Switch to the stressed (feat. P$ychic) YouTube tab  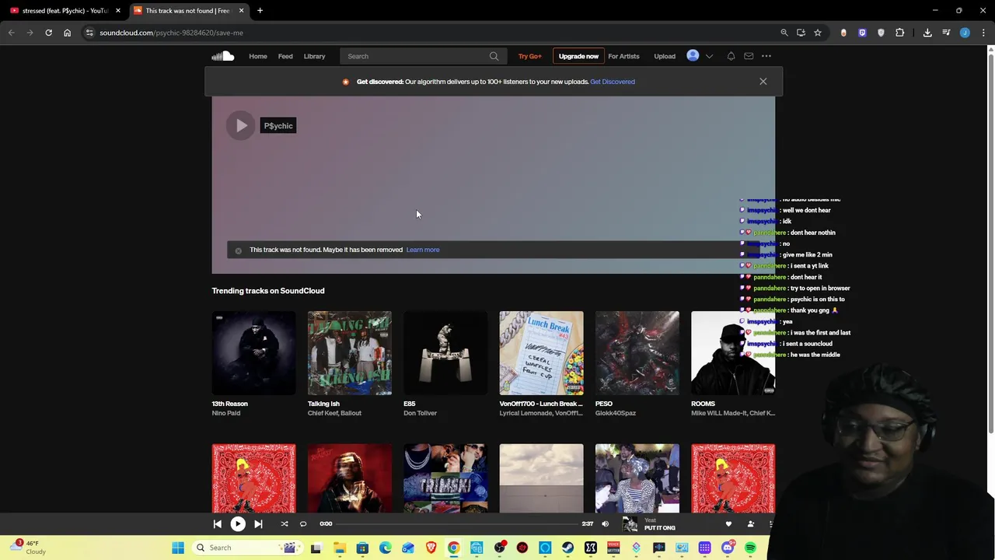click(65, 11)
